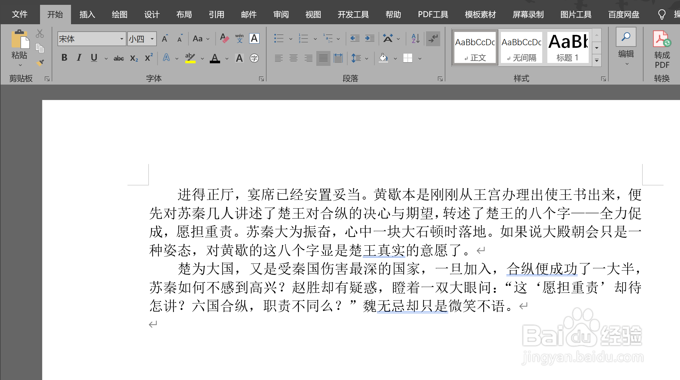Toggle Italic formatting
Viewport: 680px width, 380px height.
pos(79,58)
